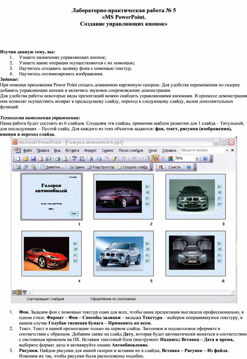The height and width of the screenshot is (359, 247).
Task: Open the Правка menu
Action: [x=43, y=150]
